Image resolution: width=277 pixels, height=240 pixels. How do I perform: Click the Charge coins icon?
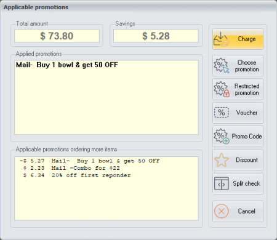point(222,39)
